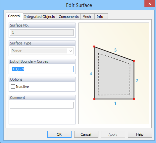156x143 pixels.
Task: Click the Surface No. field
Action: tap(42, 33)
